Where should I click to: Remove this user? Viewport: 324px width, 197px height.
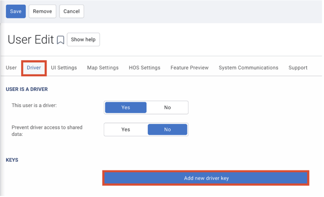coord(42,11)
